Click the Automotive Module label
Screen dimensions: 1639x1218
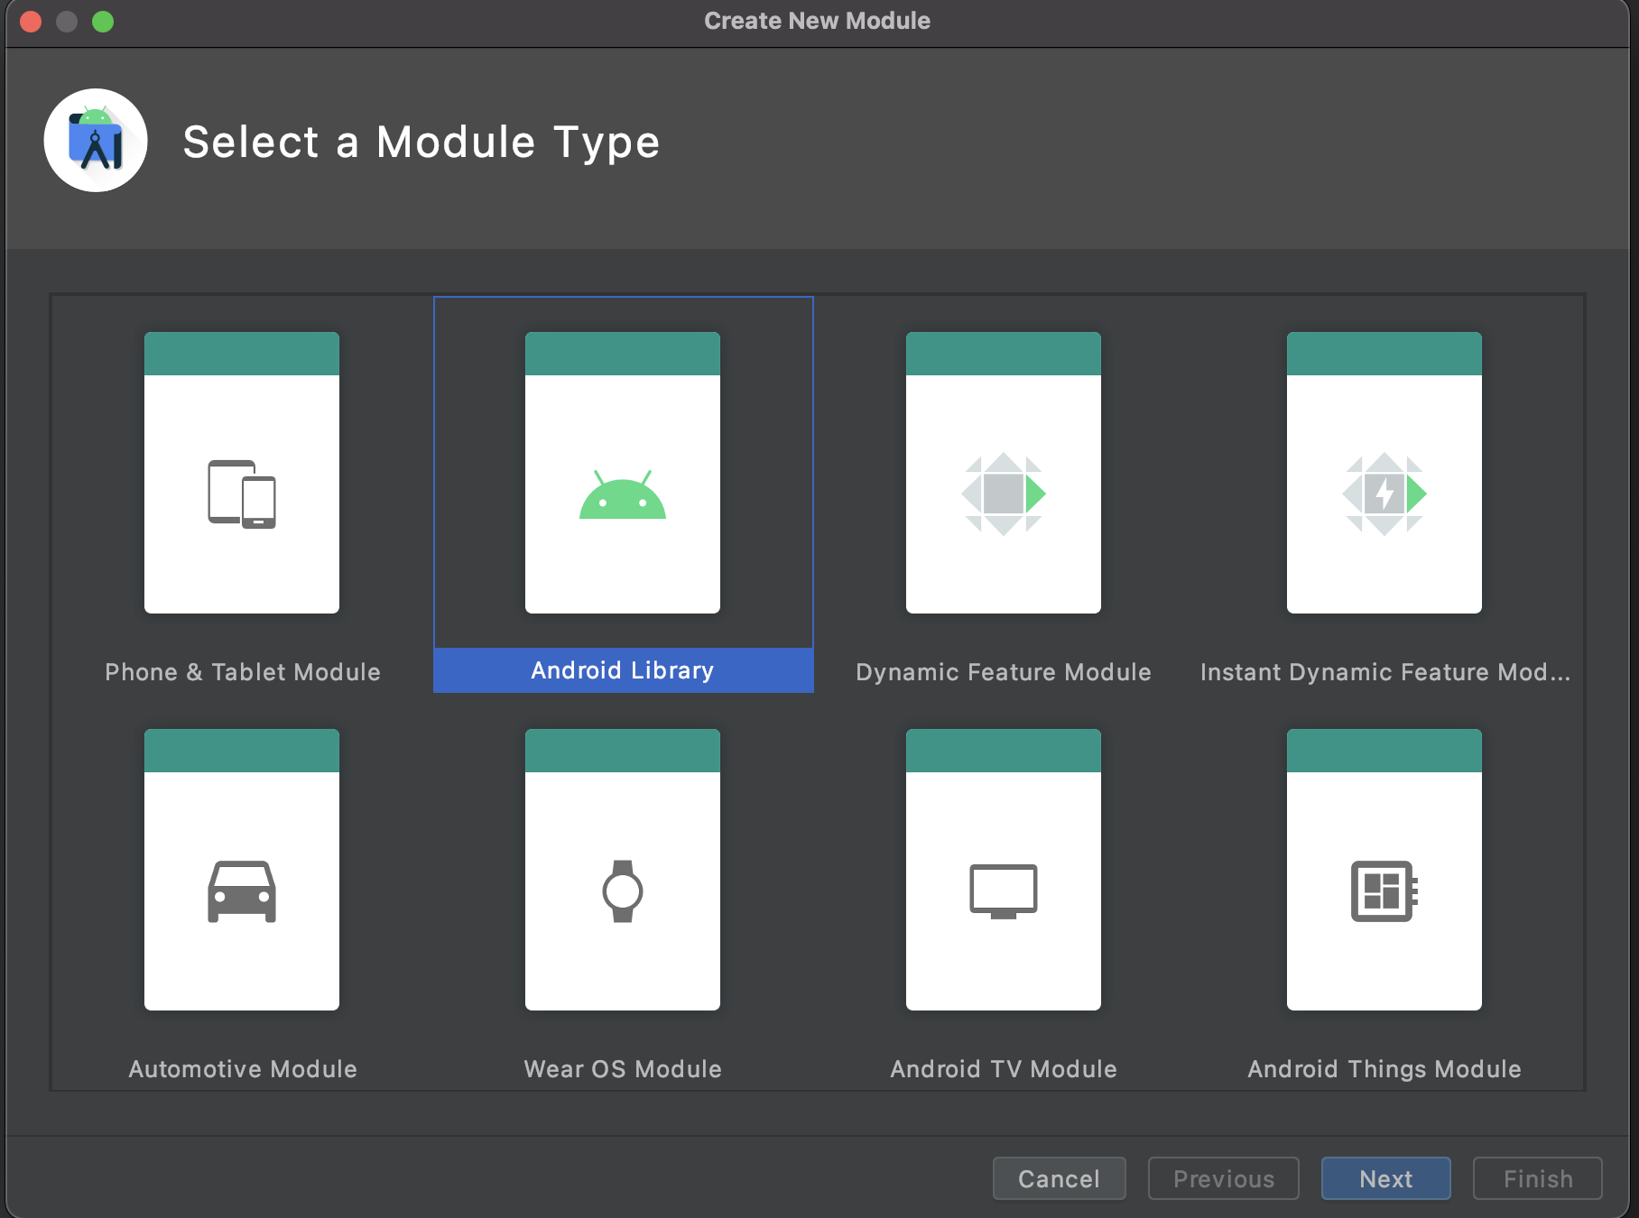pos(243,1069)
